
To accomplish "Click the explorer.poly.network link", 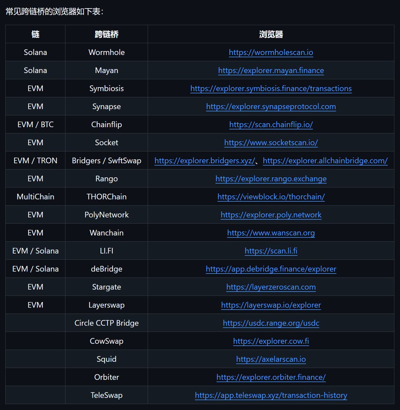I will pyautogui.click(x=271, y=215).
